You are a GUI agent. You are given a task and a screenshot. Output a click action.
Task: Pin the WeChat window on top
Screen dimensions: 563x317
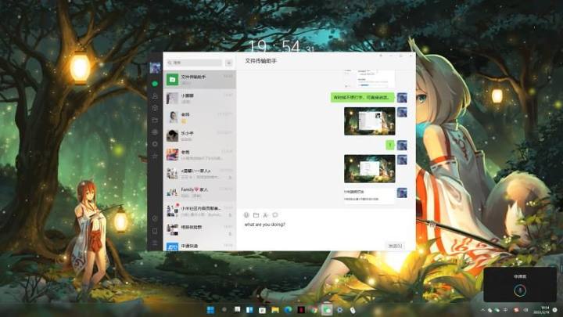381,56
